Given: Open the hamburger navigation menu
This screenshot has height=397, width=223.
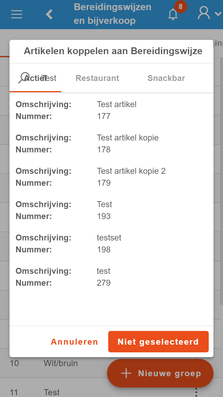Looking at the screenshot, I should coord(17,14).
